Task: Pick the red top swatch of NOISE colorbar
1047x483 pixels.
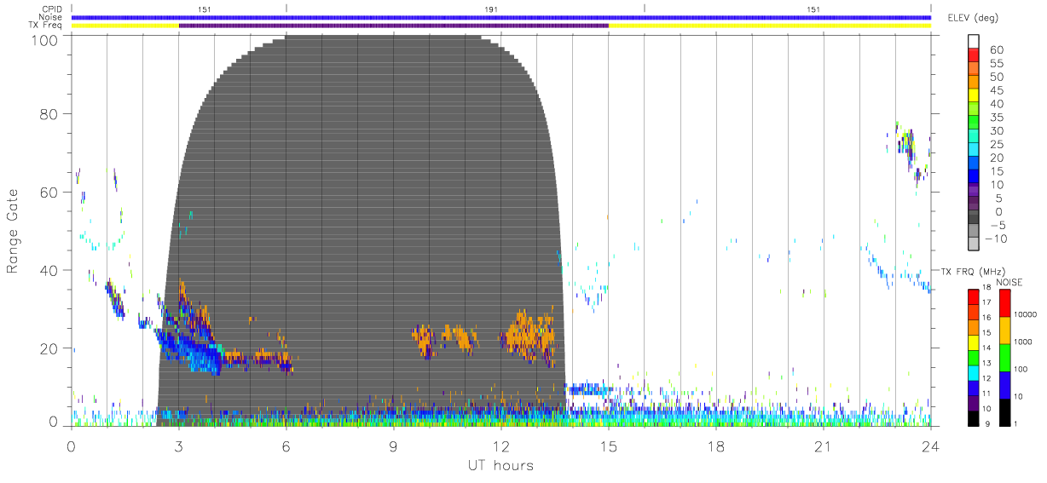Action: point(1005,302)
